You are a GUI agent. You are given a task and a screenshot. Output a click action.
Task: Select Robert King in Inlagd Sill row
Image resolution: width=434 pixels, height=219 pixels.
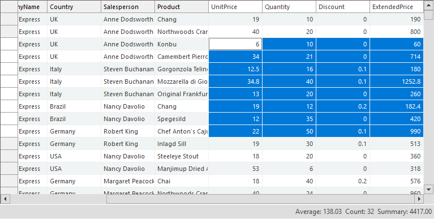tap(128, 144)
